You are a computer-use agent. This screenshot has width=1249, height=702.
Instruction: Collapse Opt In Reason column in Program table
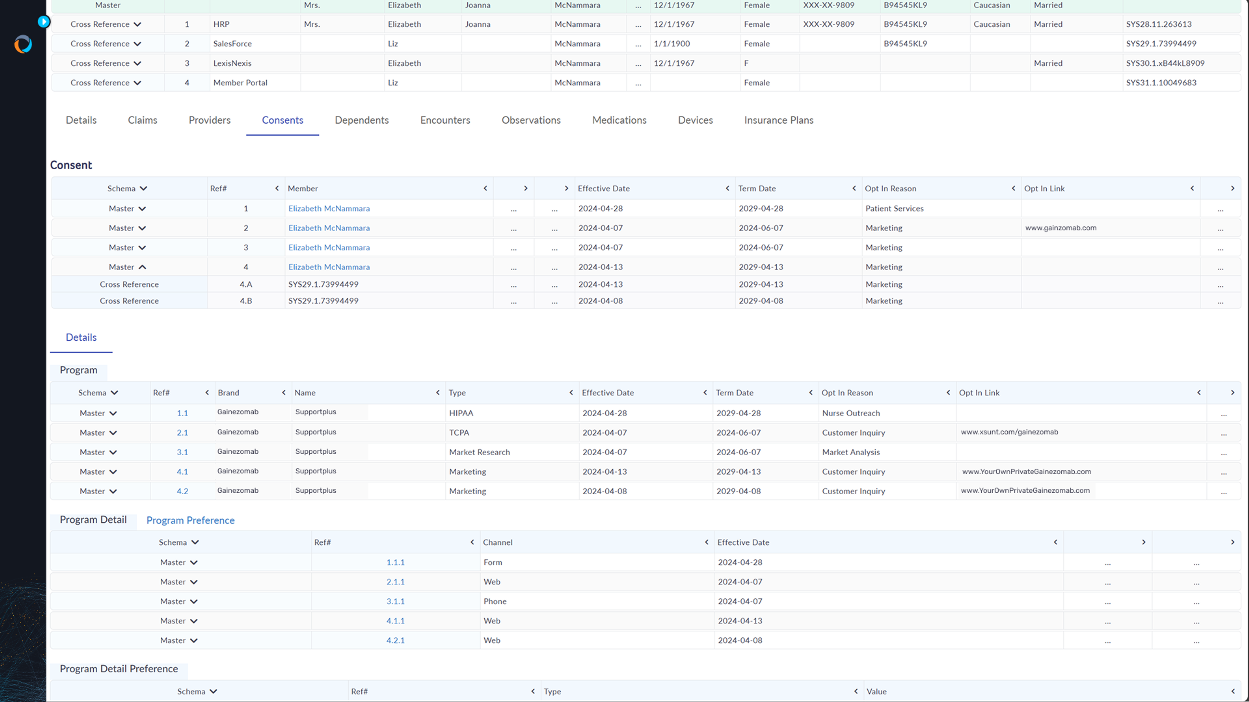pos(948,392)
